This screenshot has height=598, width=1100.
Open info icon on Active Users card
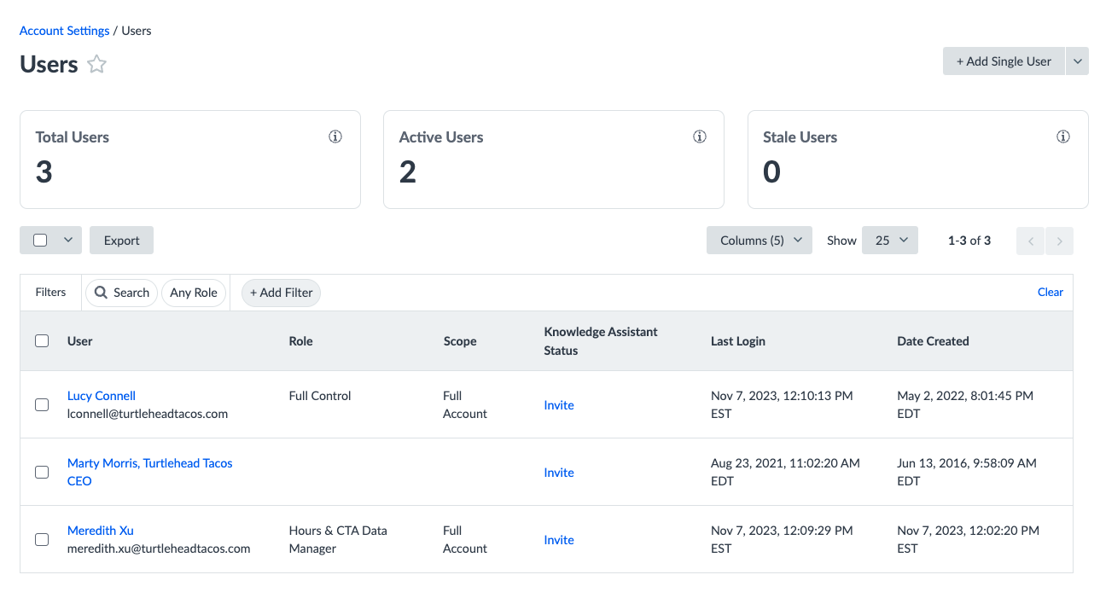tap(700, 136)
